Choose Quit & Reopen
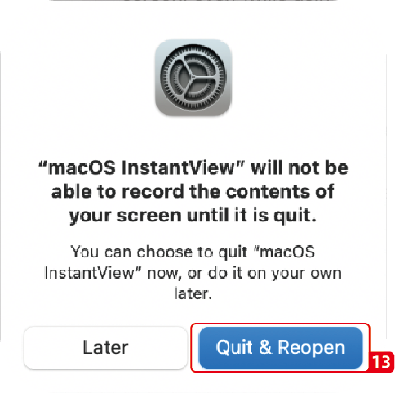The image size is (395, 393). pos(281,348)
